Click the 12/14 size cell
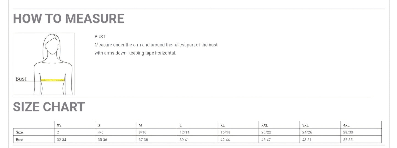This screenshot has width=397, height=148. pyautogui.click(x=184, y=132)
